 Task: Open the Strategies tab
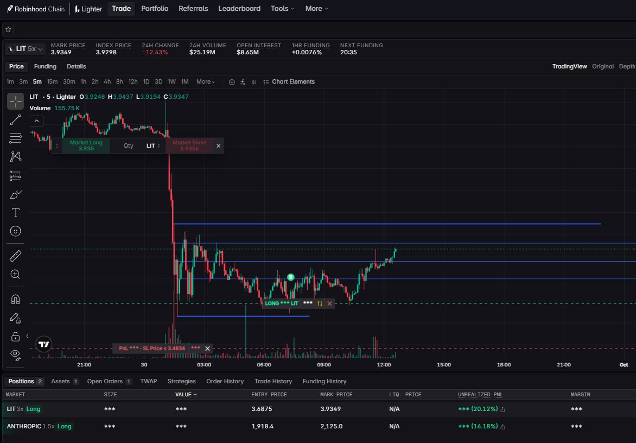(182, 381)
